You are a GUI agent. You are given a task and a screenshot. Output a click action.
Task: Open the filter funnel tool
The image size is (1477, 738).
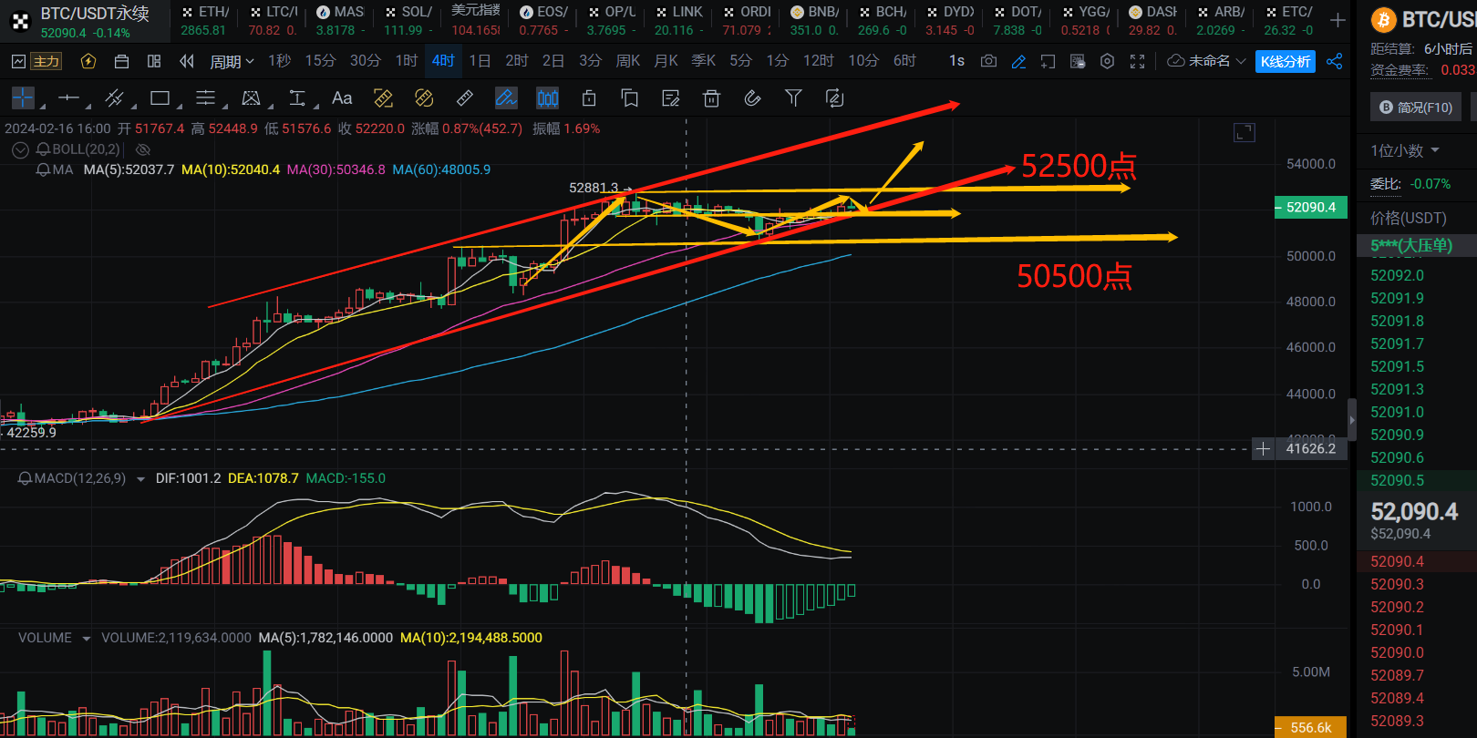793,98
